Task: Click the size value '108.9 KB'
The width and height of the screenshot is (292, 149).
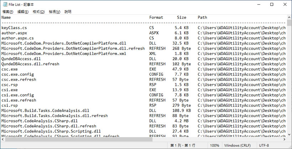Action: coord(182,111)
